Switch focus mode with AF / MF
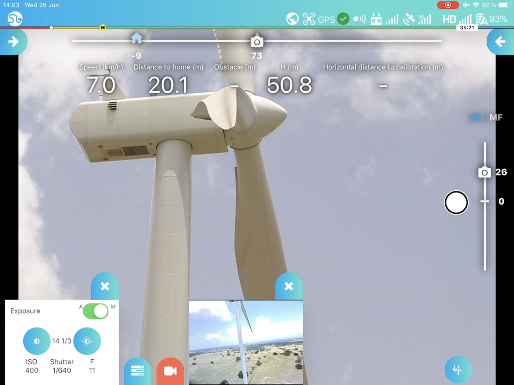Image resolution: width=514 pixels, height=385 pixels. [486, 117]
